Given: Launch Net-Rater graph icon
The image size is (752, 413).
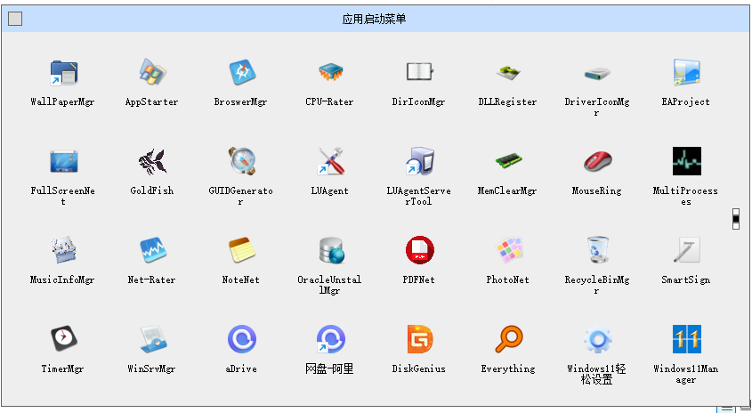Looking at the screenshot, I should 152,250.
